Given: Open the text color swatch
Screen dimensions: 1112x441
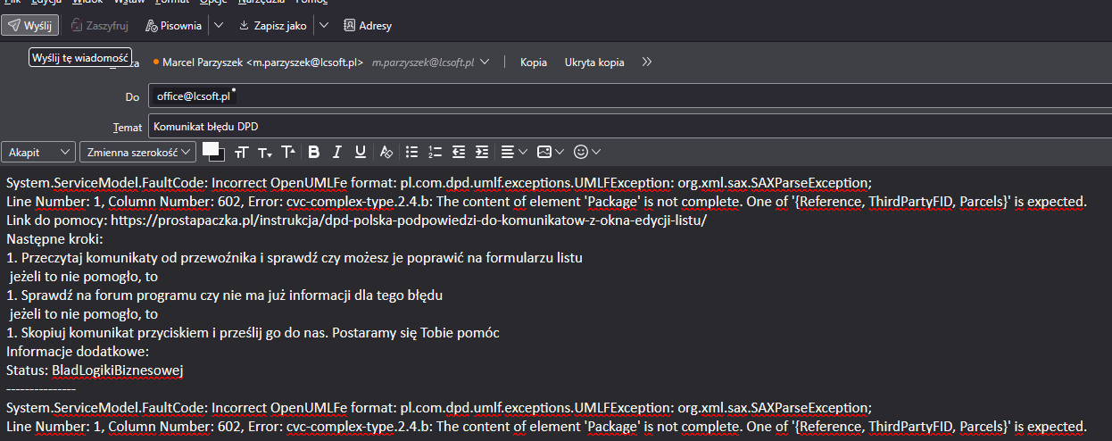Looking at the screenshot, I should (212, 152).
